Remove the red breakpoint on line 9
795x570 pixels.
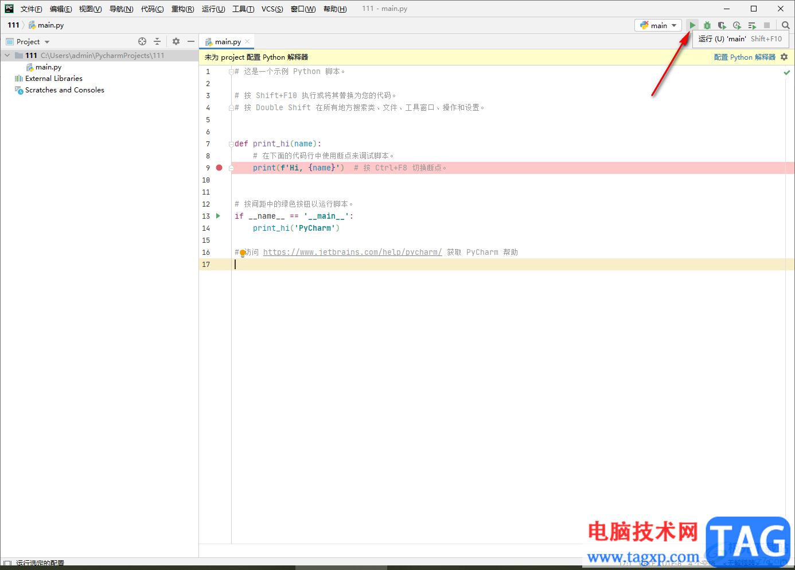(x=219, y=168)
